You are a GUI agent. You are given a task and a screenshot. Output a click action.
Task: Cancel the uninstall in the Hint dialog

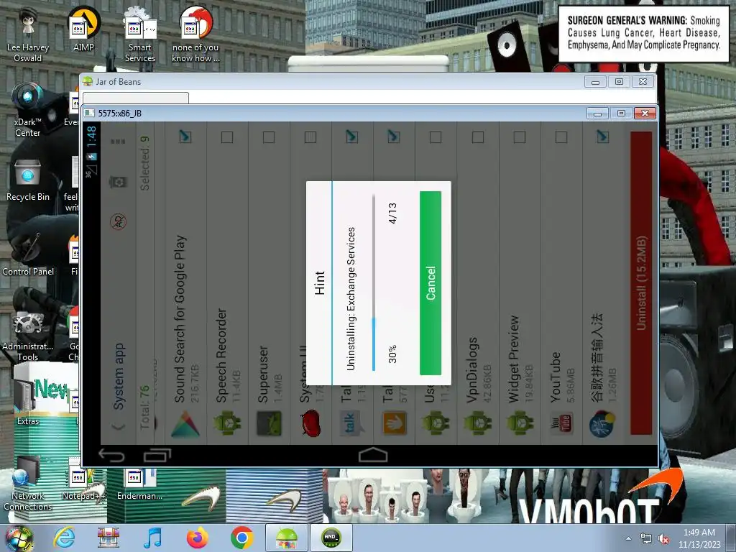click(x=431, y=282)
